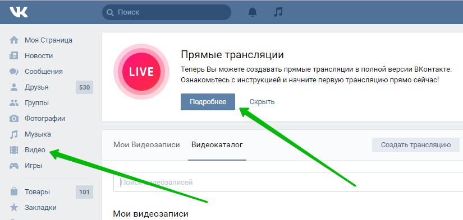Open Группы section
Viewport: 463px width, 220px height.
36,103
